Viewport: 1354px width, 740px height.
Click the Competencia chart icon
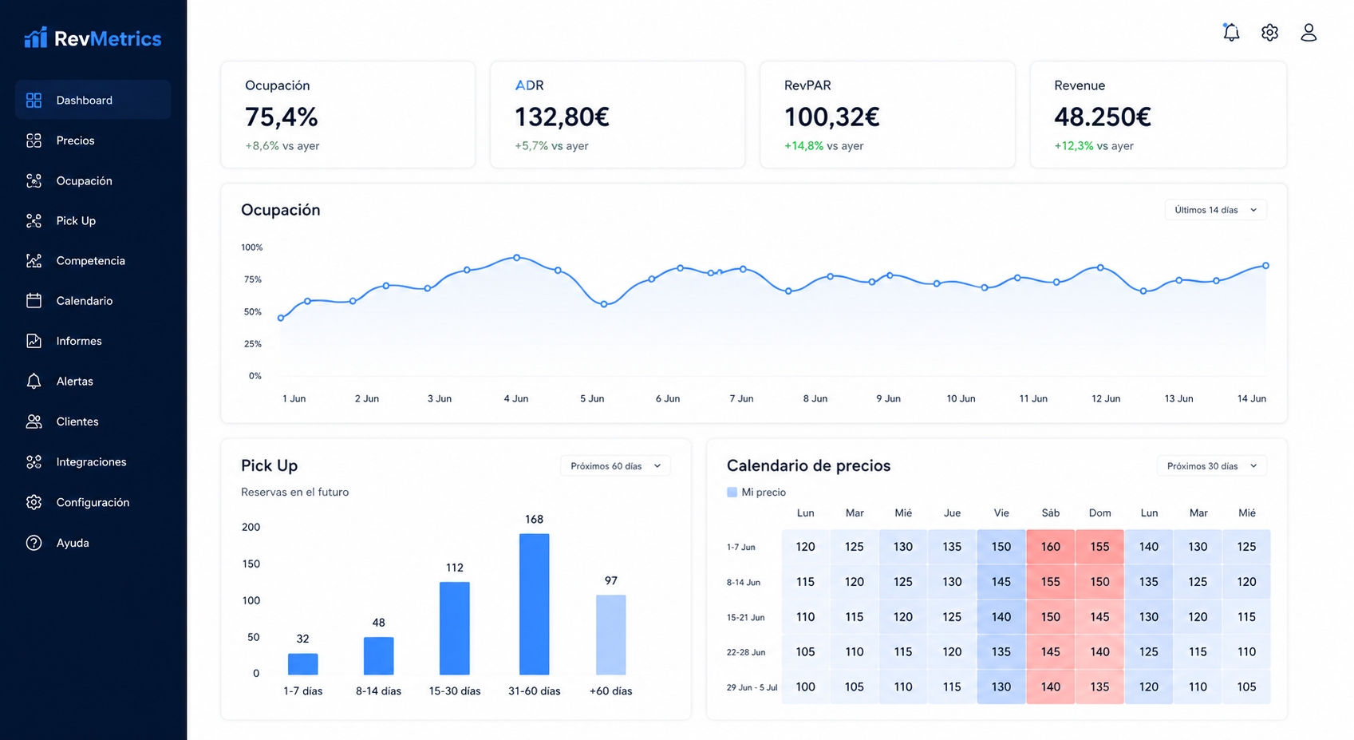34,260
